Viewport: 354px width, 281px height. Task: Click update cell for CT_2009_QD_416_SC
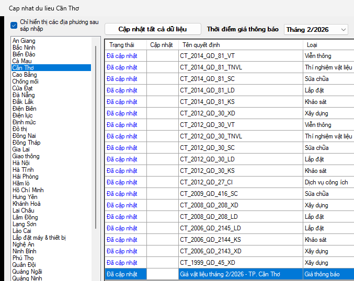pos(162,194)
